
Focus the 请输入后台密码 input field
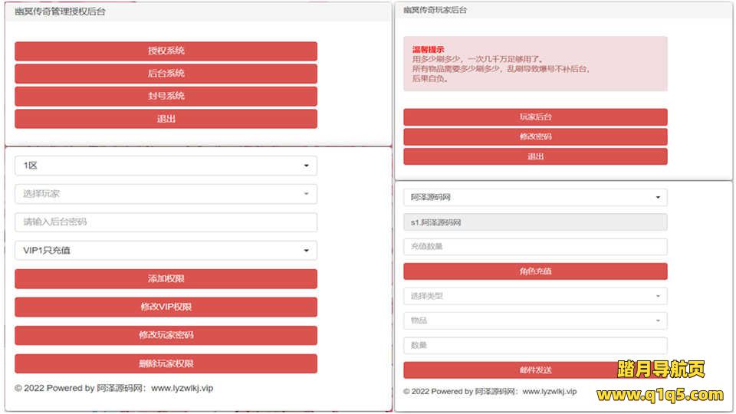tap(166, 222)
